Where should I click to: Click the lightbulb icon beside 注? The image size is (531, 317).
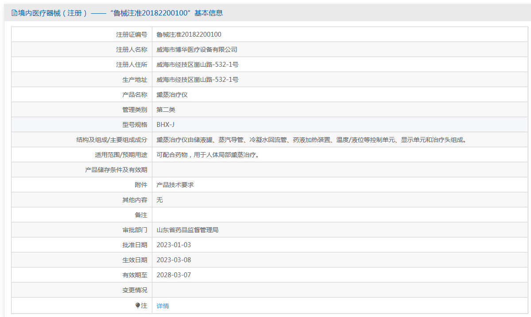[x=137, y=306]
